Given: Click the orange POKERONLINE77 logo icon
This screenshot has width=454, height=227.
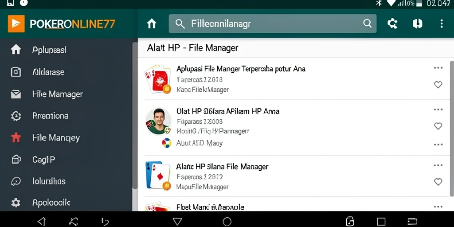Looking at the screenshot, I should tap(16, 24).
